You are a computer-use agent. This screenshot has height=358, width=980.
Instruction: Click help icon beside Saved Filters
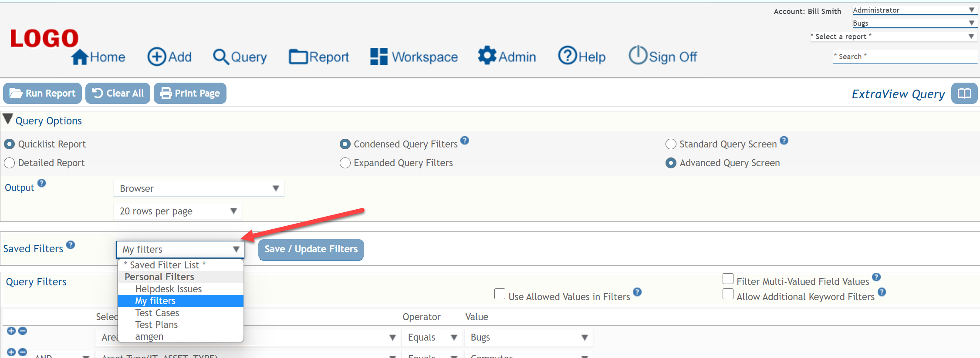click(71, 245)
